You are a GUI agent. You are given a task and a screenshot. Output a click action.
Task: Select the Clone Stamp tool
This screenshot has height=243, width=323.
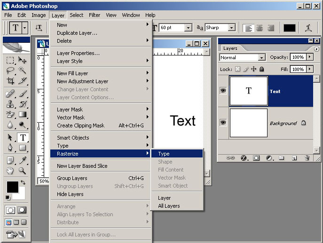(10, 104)
